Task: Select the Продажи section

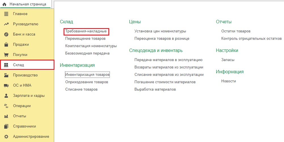Action: (x=27, y=44)
